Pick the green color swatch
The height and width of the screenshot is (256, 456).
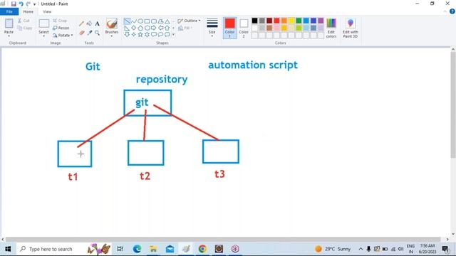coord(299,21)
